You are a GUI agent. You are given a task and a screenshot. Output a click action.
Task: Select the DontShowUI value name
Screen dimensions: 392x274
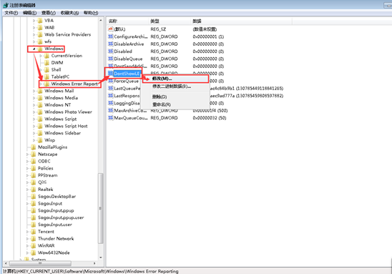[127, 74]
